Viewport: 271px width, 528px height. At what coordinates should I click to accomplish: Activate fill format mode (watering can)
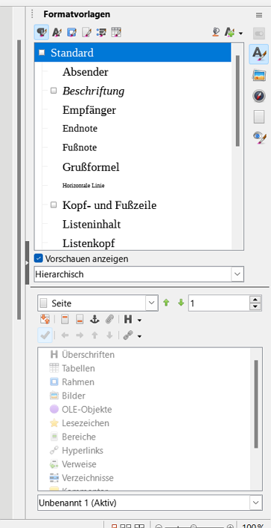pos(217,32)
